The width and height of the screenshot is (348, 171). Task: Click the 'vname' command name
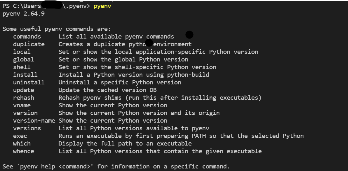[x=22, y=105]
